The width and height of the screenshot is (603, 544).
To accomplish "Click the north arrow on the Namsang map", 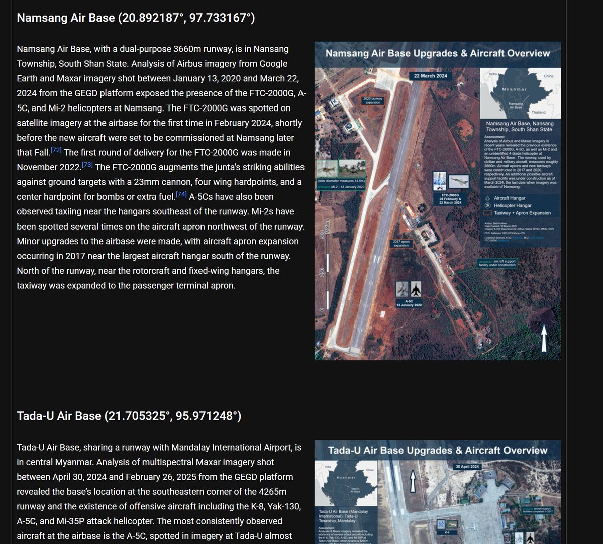I will (x=545, y=337).
